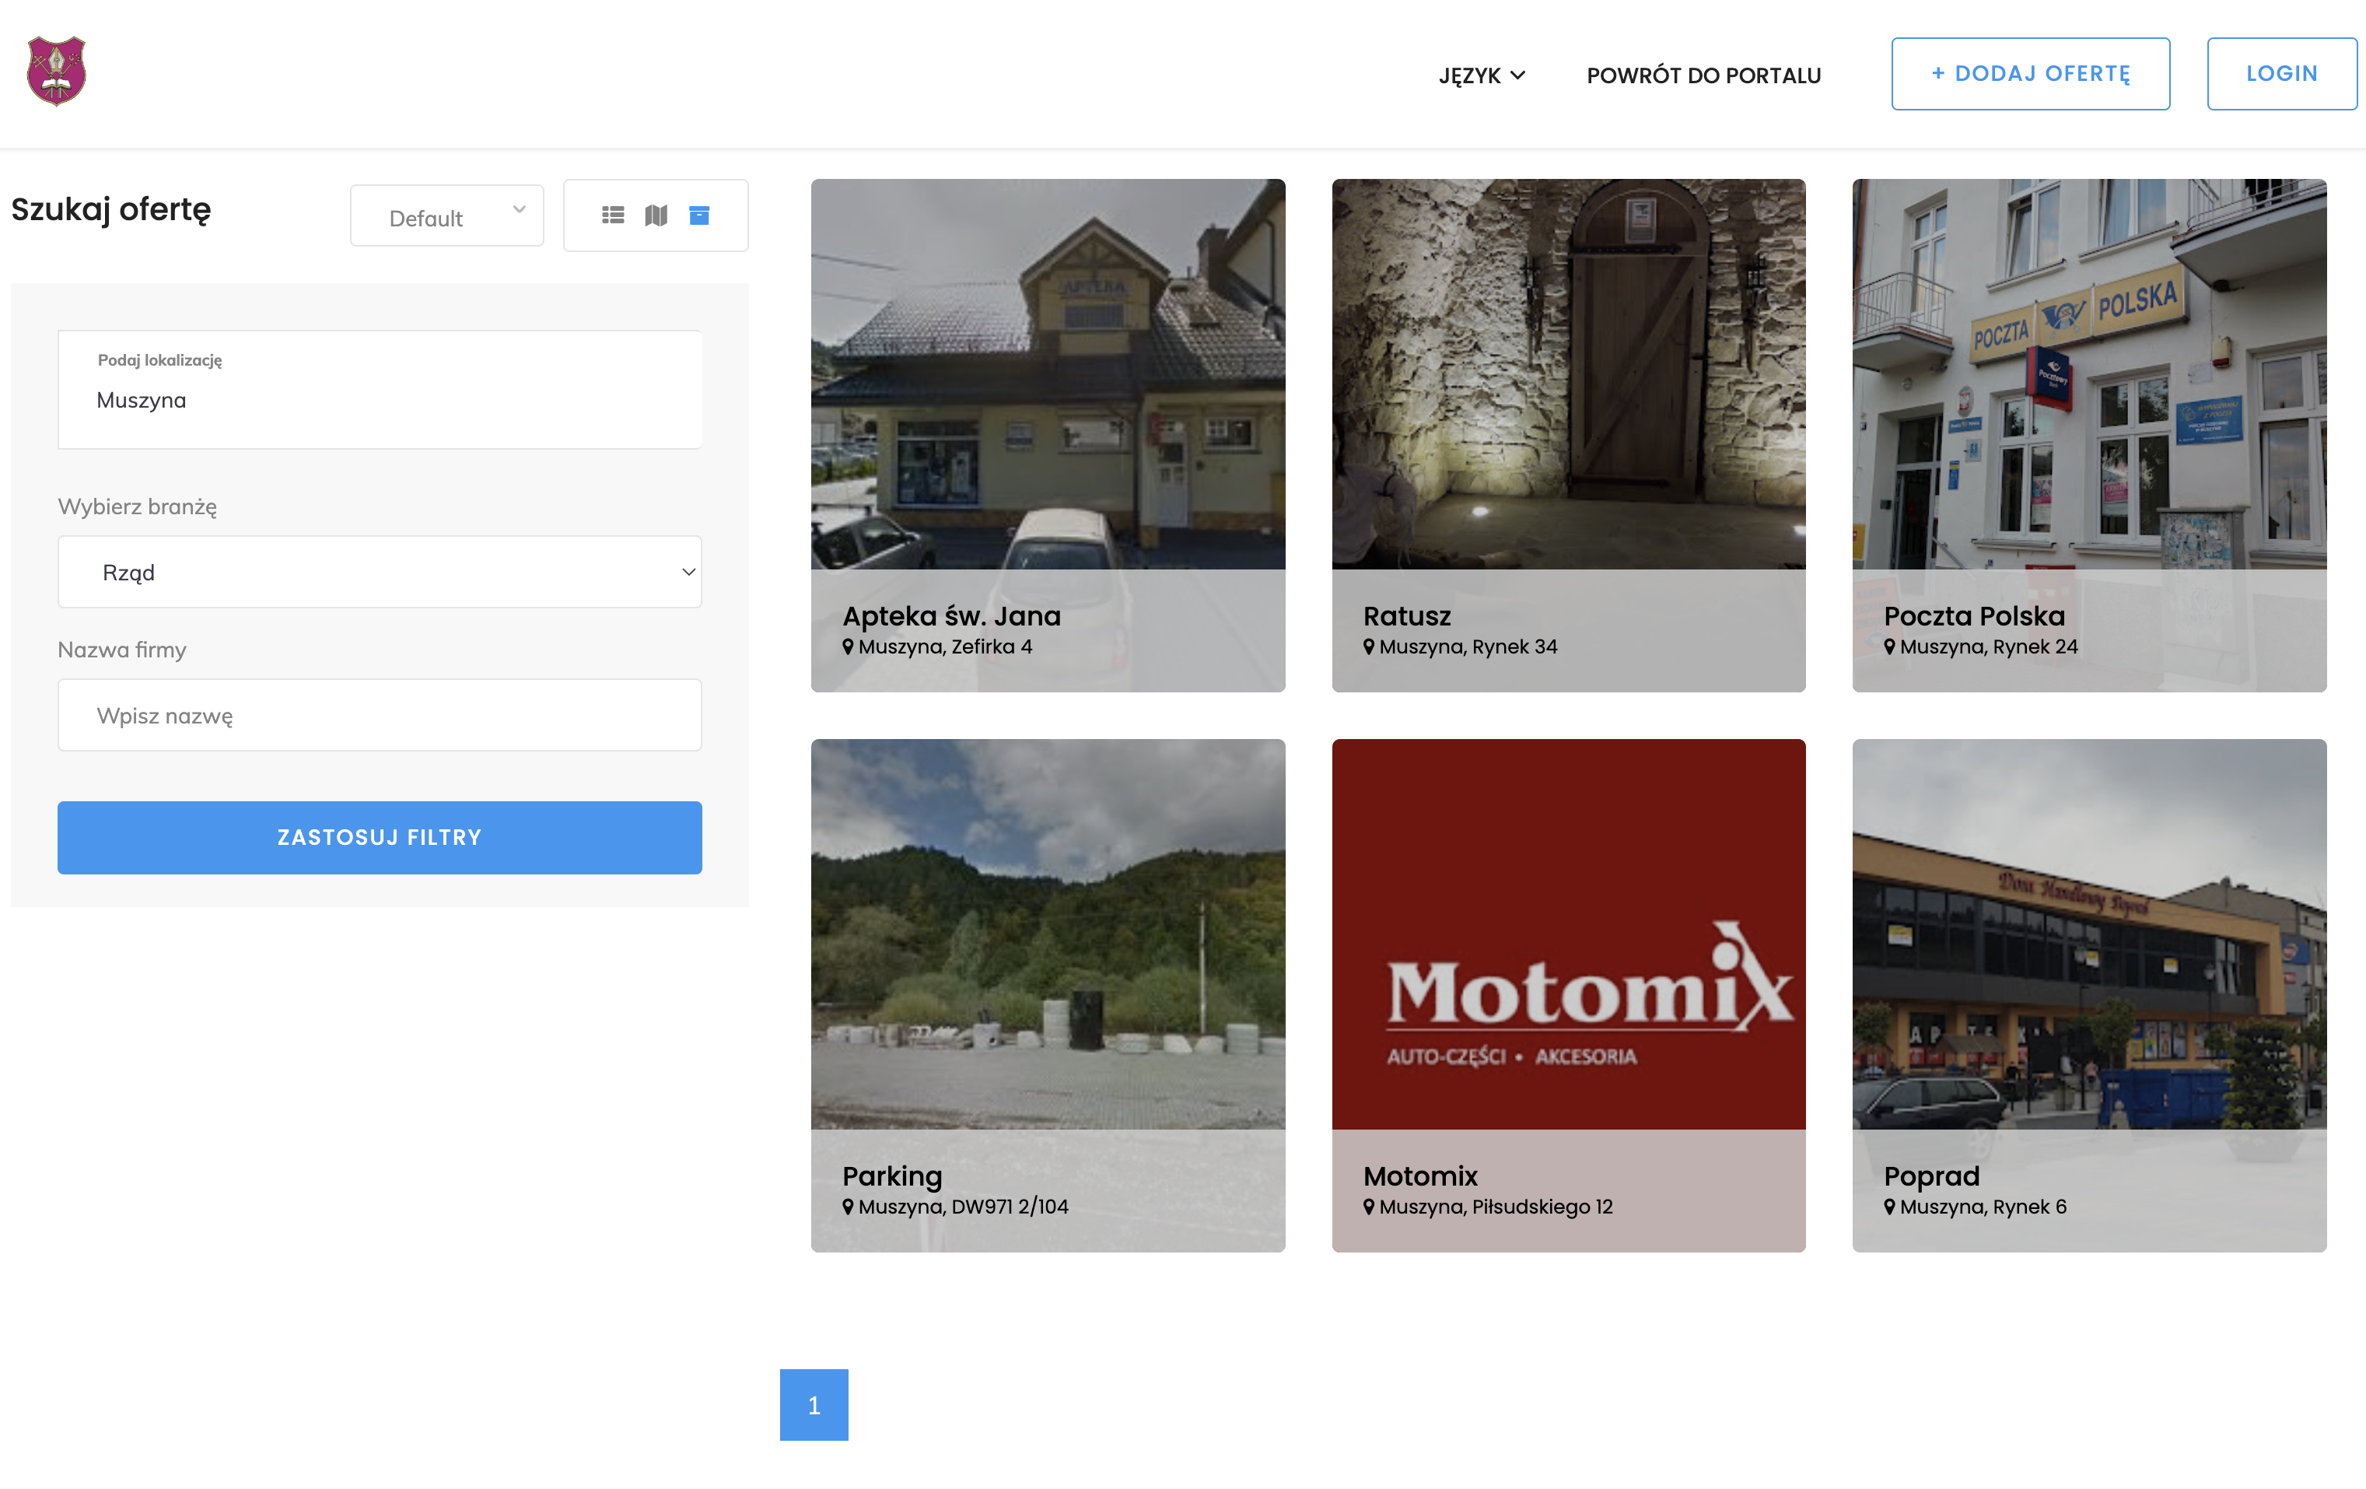The height and width of the screenshot is (1489, 2366).
Task: Apply filters with Zastosuj filtry
Action: point(380,837)
